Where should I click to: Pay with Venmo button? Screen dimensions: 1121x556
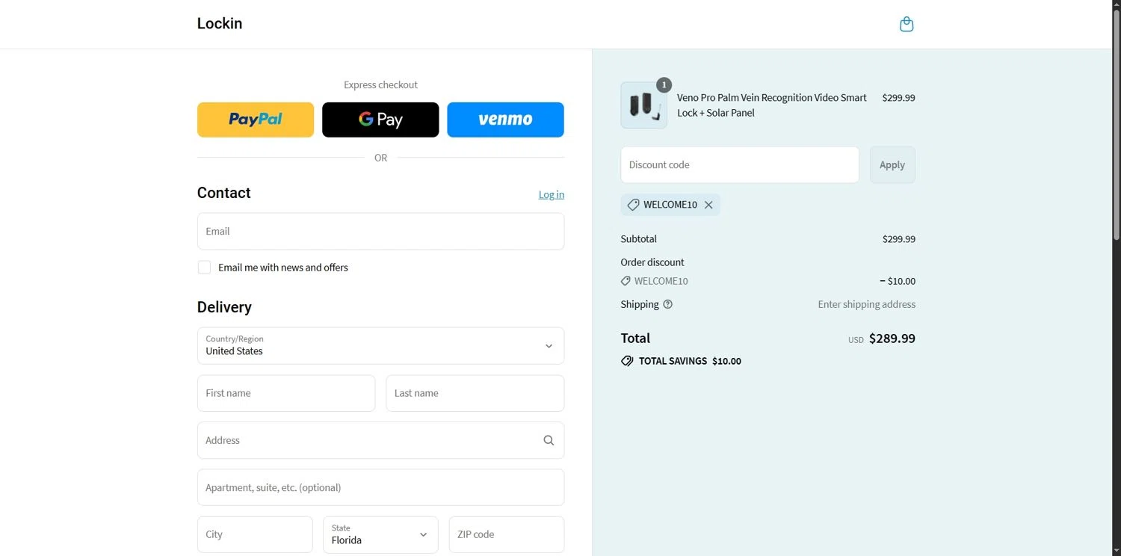(x=505, y=120)
